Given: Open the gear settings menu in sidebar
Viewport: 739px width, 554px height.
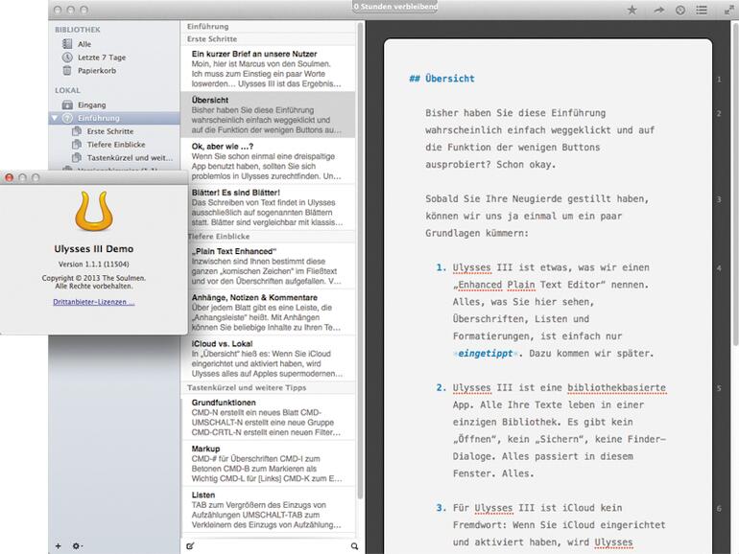Looking at the screenshot, I should point(77,546).
